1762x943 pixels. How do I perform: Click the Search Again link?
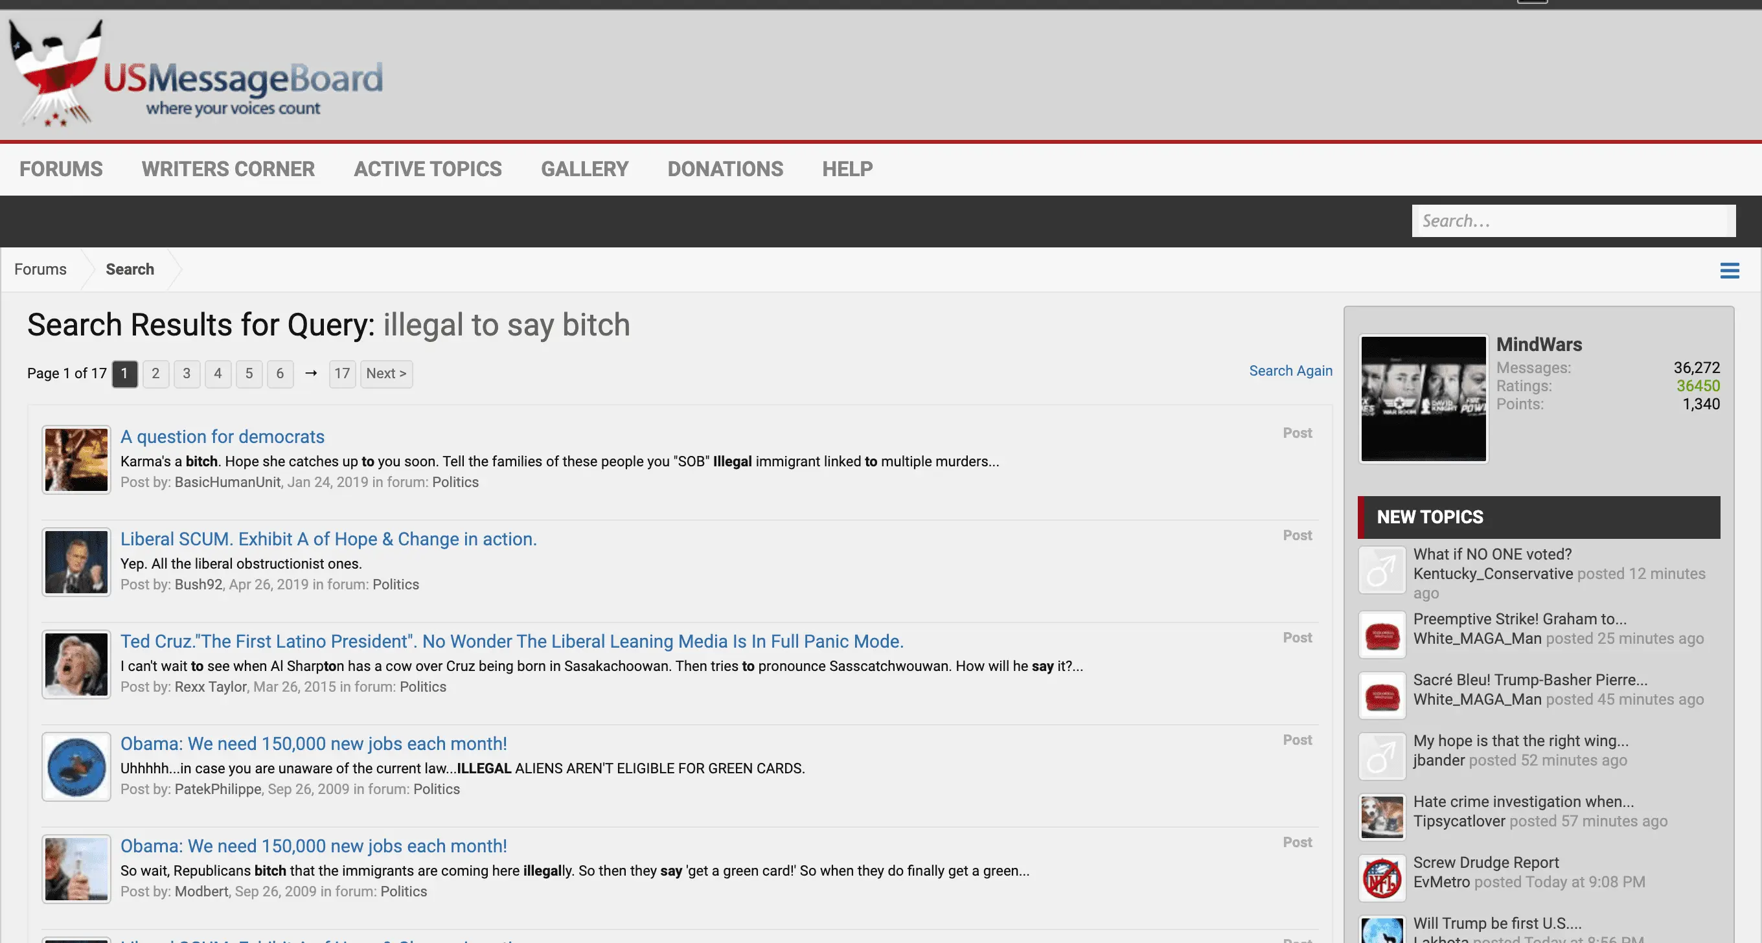pos(1290,370)
